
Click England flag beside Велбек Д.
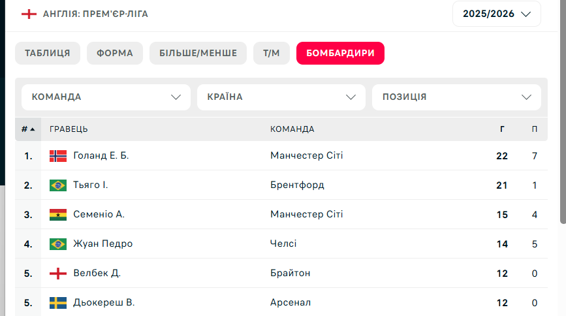[57, 274]
